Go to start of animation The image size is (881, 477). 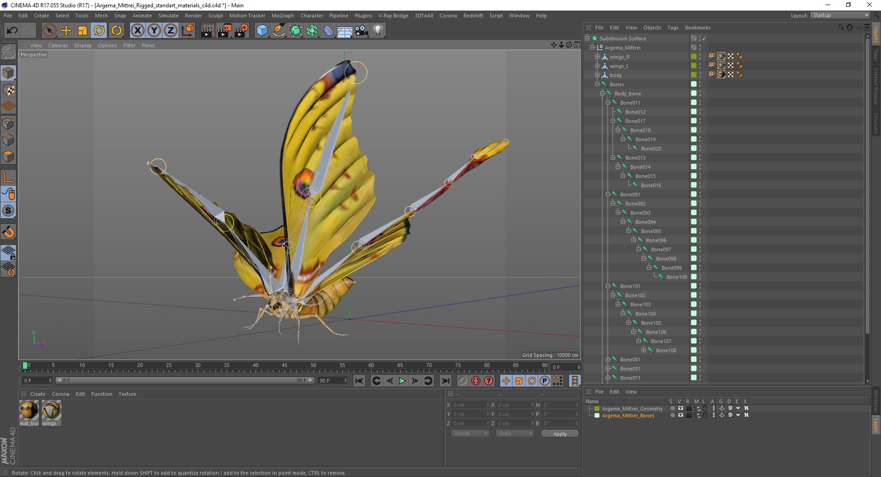point(359,381)
